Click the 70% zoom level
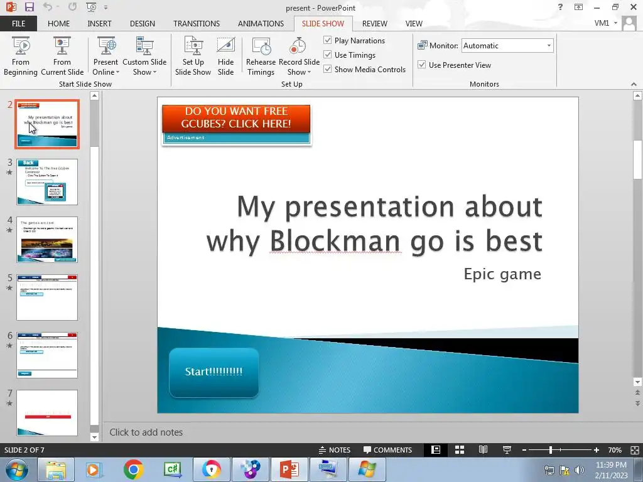The height and width of the screenshot is (482, 643). (615, 449)
